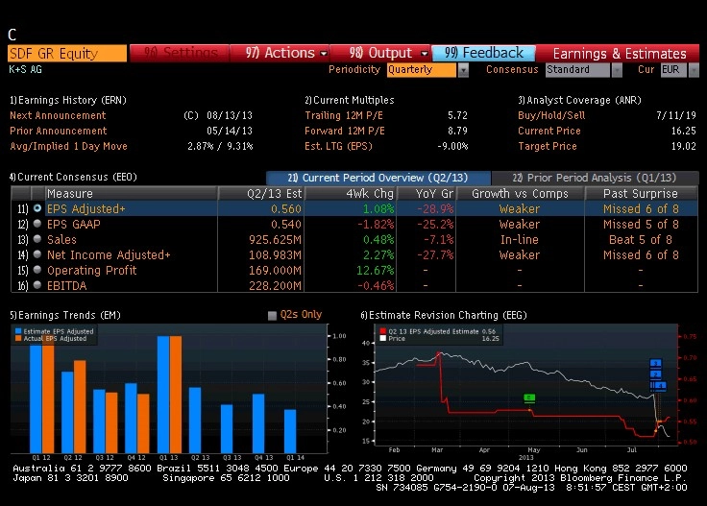Click Operating Profit 4Wk change 12.67%
707x506 pixels.
pos(376,271)
